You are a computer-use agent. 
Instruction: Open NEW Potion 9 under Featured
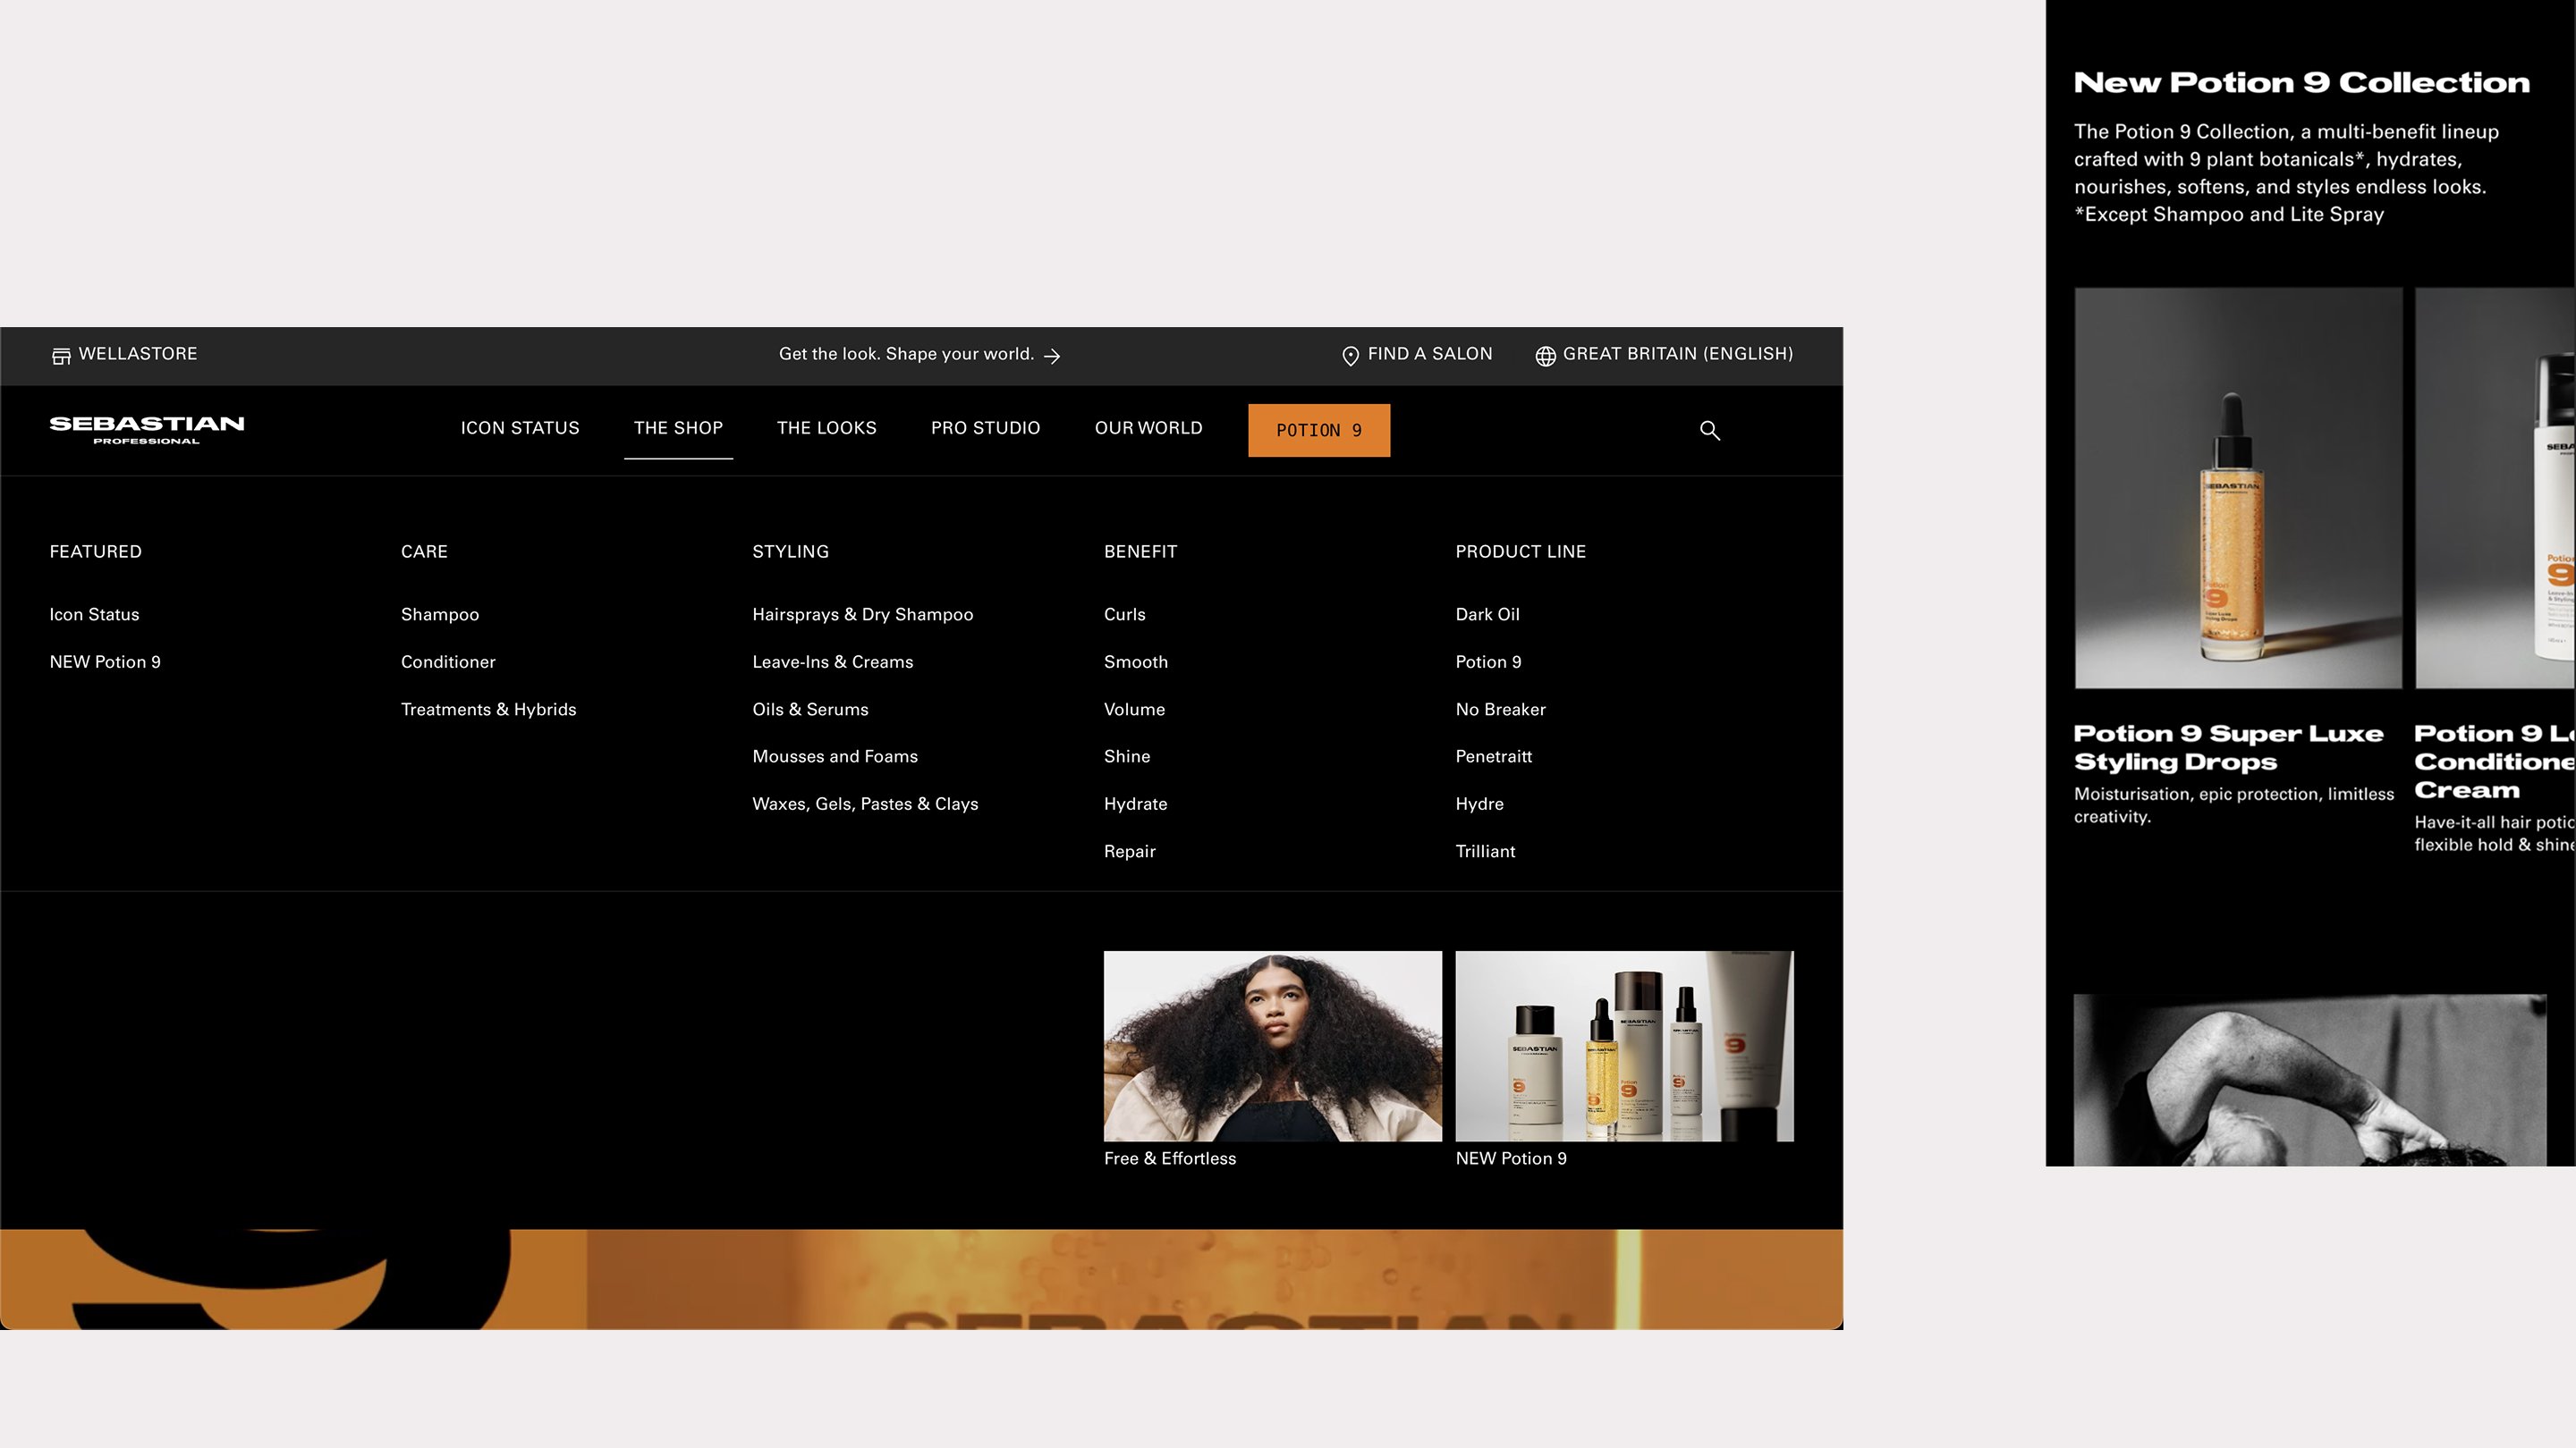point(105,662)
